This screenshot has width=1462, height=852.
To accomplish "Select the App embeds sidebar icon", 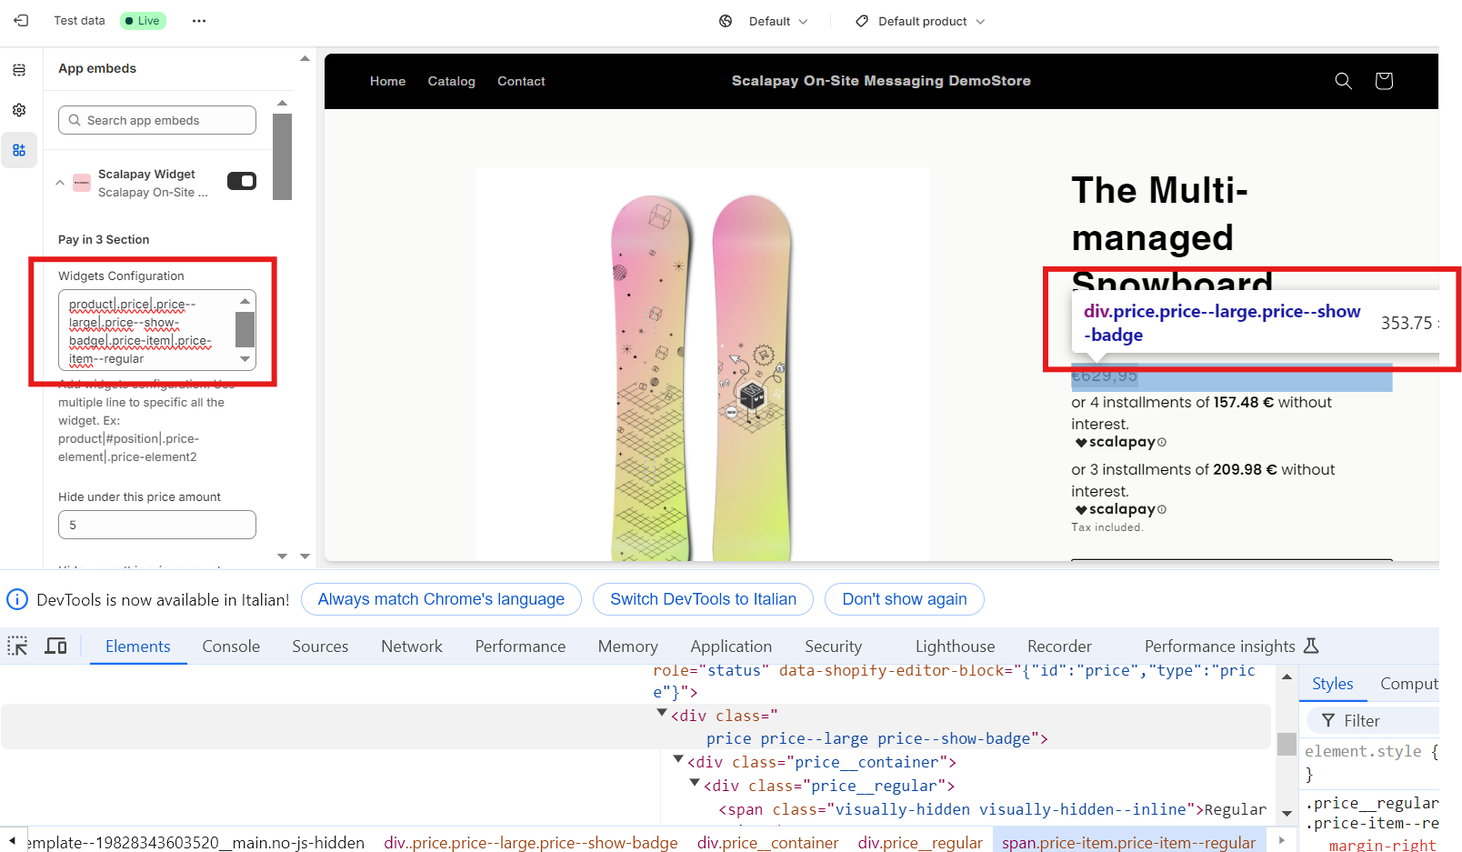I will [x=19, y=150].
